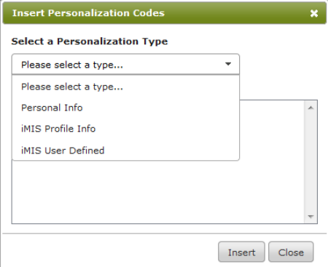Close the dialog with the title bar X icon

pos(314,13)
